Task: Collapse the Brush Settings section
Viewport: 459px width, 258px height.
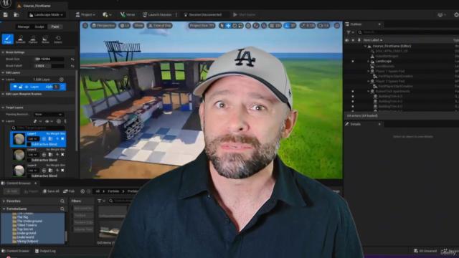Action: pyautogui.click(x=3, y=52)
